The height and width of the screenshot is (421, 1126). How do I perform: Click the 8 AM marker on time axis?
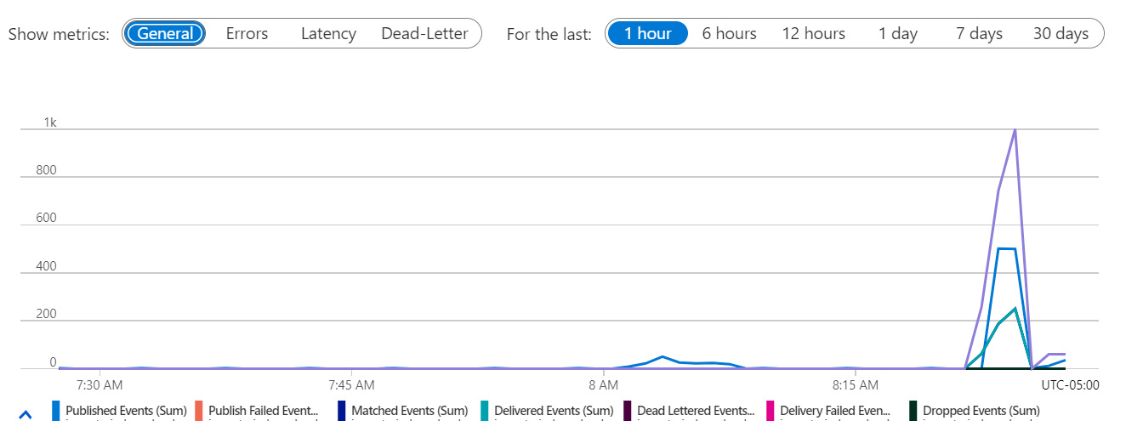pyautogui.click(x=603, y=384)
